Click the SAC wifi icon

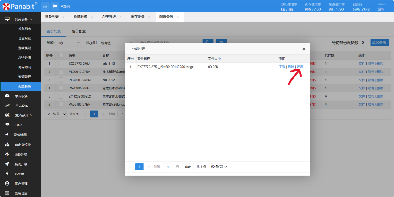point(7,125)
